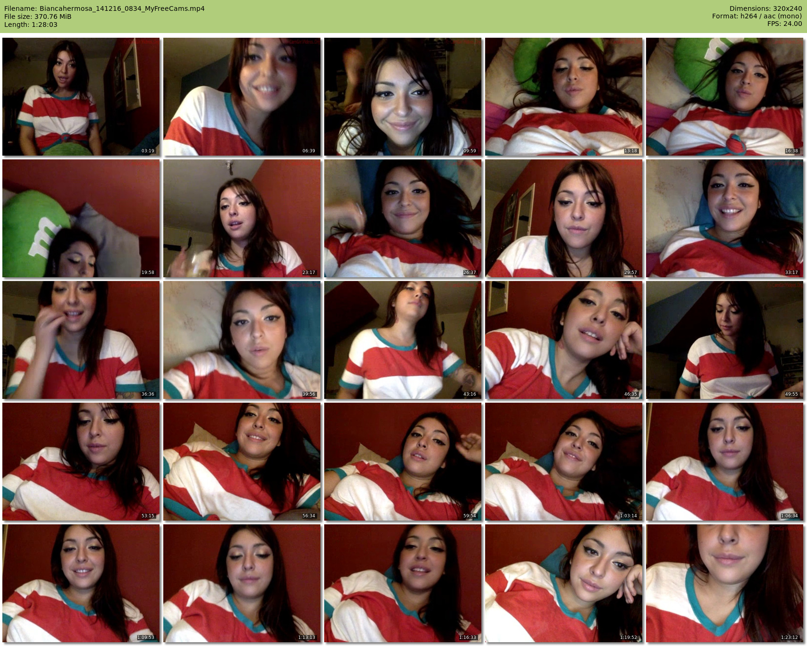Select the frame timestamped 56:34
The width and height of the screenshot is (807, 646).
pos(242,462)
